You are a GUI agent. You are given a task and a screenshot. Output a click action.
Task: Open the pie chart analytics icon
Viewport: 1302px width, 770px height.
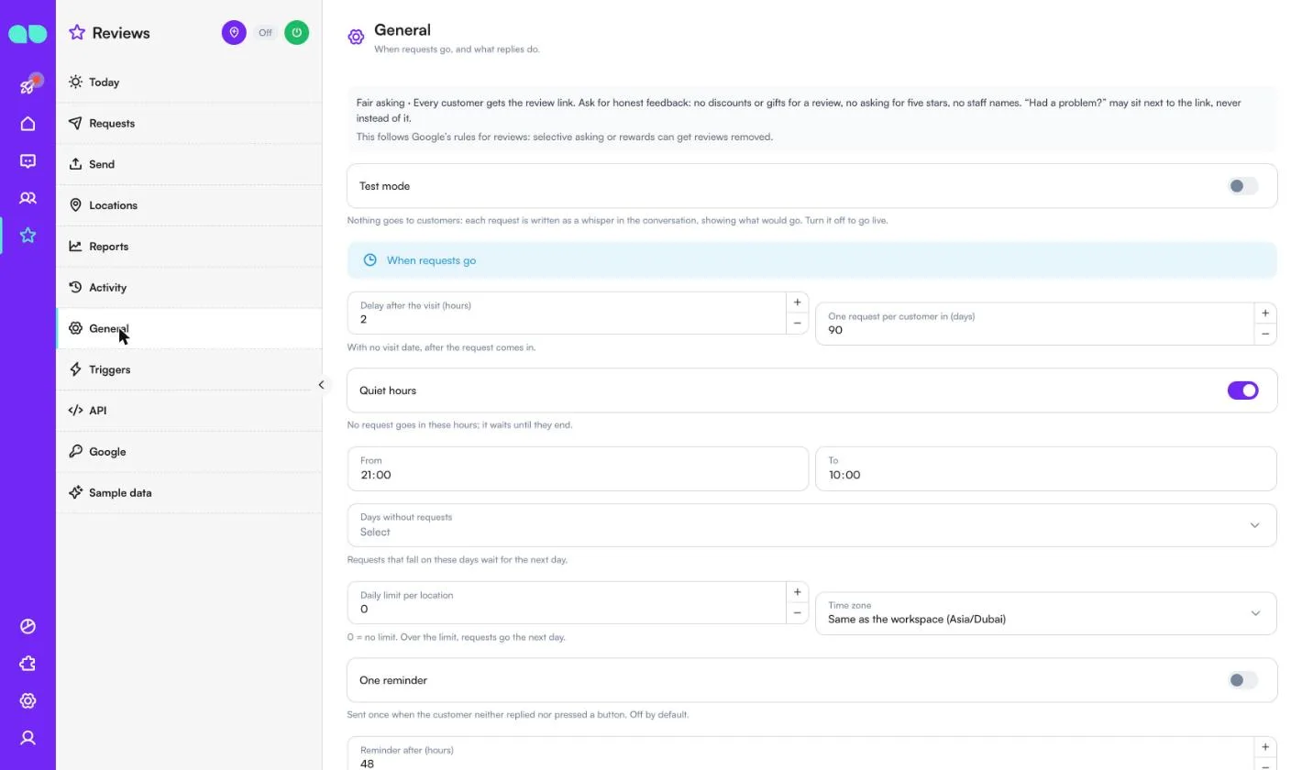[28, 626]
